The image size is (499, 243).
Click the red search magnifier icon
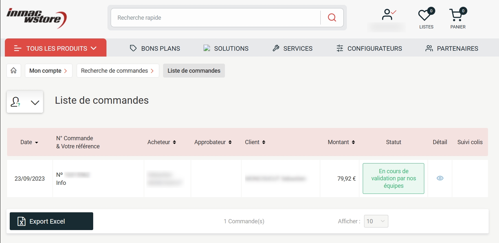[x=332, y=17]
